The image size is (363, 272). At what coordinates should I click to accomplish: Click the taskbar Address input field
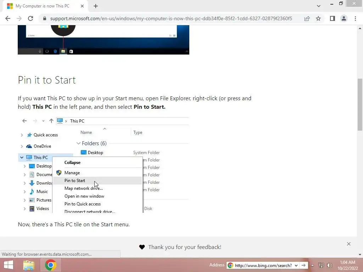pyautogui.click(x=263, y=265)
